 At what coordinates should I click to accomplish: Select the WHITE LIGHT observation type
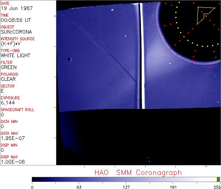(x=15, y=56)
